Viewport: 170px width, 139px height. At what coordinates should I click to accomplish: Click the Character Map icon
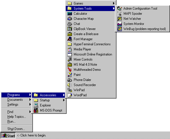click(70, 19)
